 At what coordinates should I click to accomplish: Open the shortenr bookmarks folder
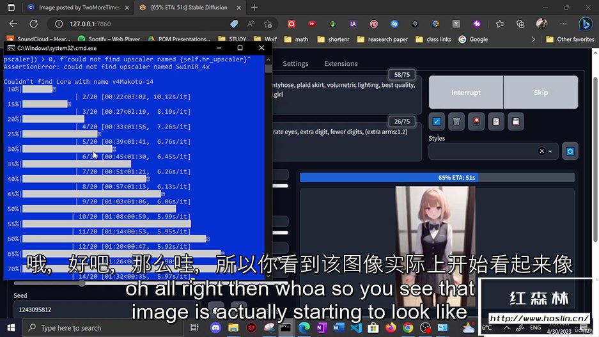pyautogui.click(x=333, y=39)
